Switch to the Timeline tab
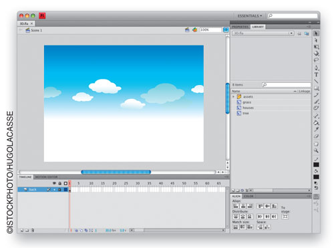Viewport: 334px width, 248px height. point(25,177)
